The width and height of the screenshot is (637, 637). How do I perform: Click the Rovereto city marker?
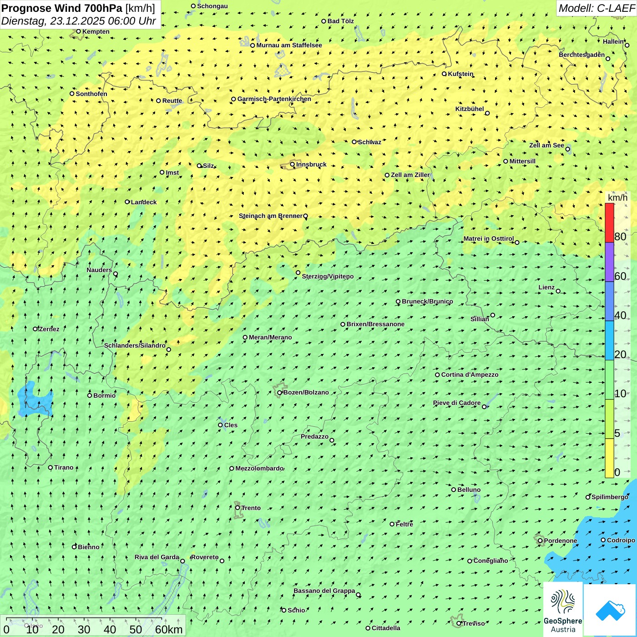point(222,561)
